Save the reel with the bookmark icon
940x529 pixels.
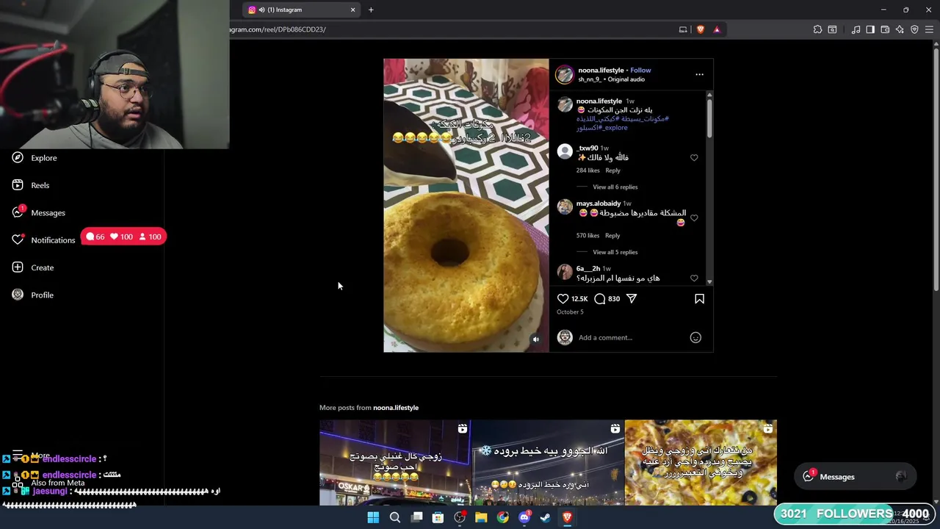(x=699, y=299)
